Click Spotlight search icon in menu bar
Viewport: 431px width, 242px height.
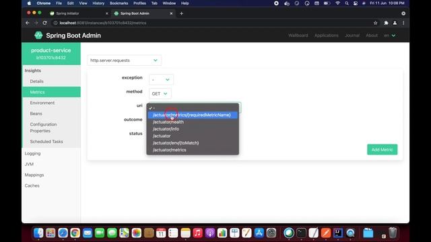tap(347, 3)
